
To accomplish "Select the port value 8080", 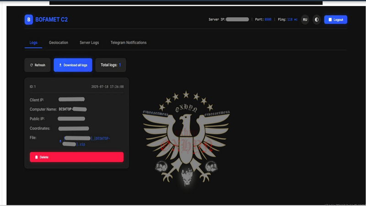I will pyautogui.click(x=268, y=20).
